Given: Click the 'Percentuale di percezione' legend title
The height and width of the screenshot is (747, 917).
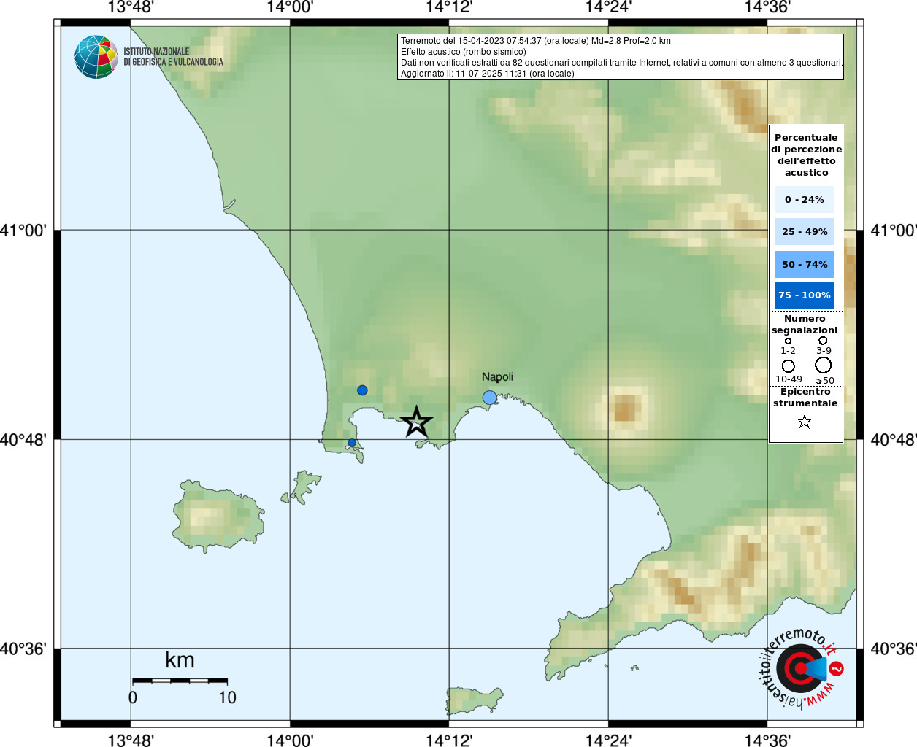Looking at the screenshot, I should 806,155.
